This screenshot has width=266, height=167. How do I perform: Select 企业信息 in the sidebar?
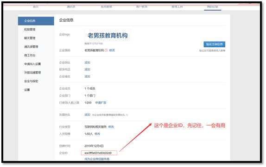click(x=36, y=21)
